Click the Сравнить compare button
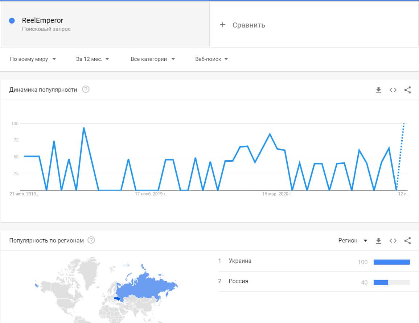Viewport: 419px width, 323px height. (248, 25)
